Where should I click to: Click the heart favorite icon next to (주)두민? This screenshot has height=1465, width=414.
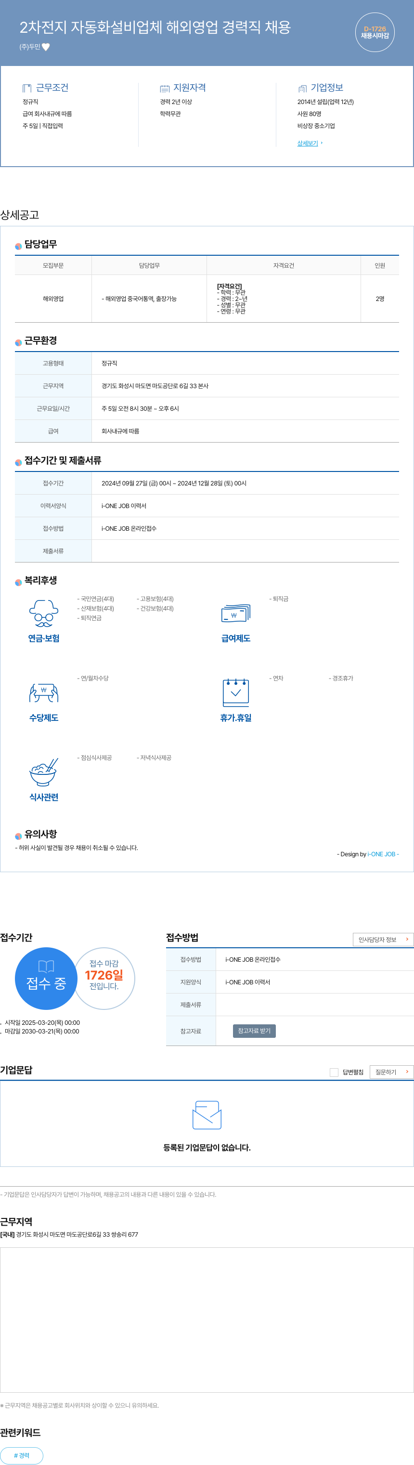coord(46,47)
